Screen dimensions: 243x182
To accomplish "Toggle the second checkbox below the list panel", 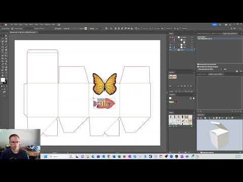I will (x=198, y=67).
